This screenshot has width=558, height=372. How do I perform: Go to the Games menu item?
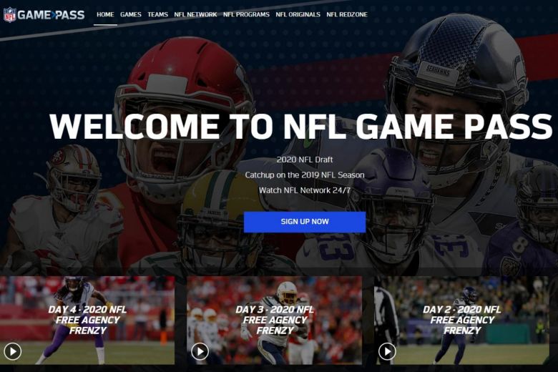point(131,14)
